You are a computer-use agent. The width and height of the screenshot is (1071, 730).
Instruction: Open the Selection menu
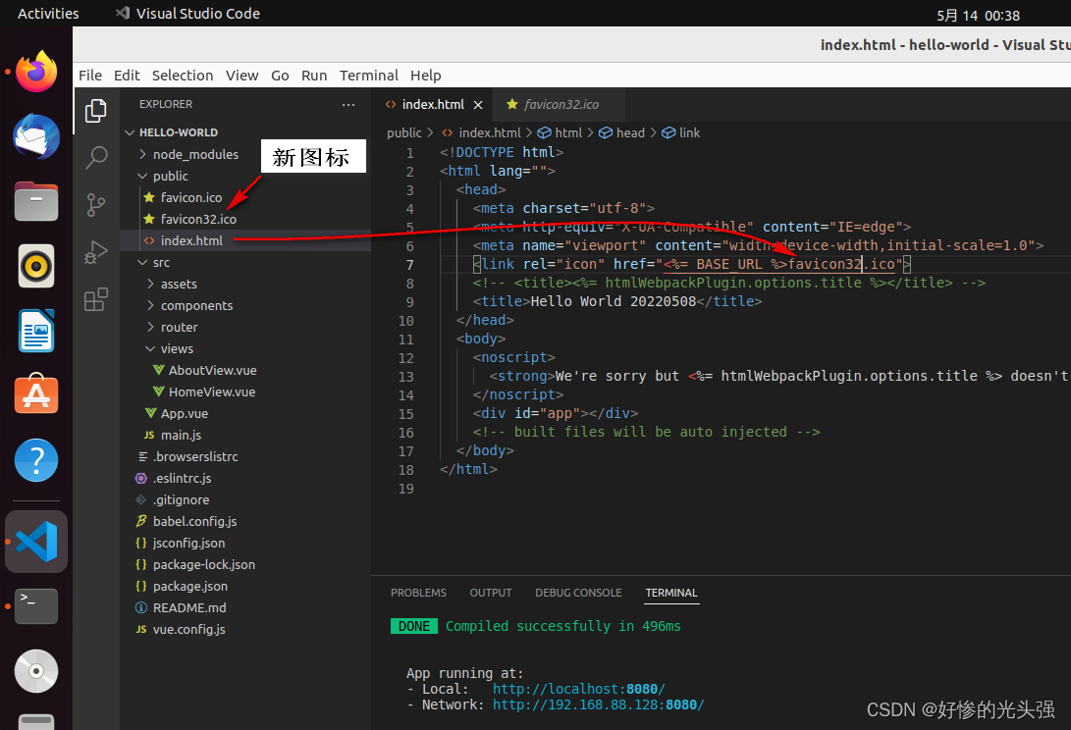(x=183, y=76)
